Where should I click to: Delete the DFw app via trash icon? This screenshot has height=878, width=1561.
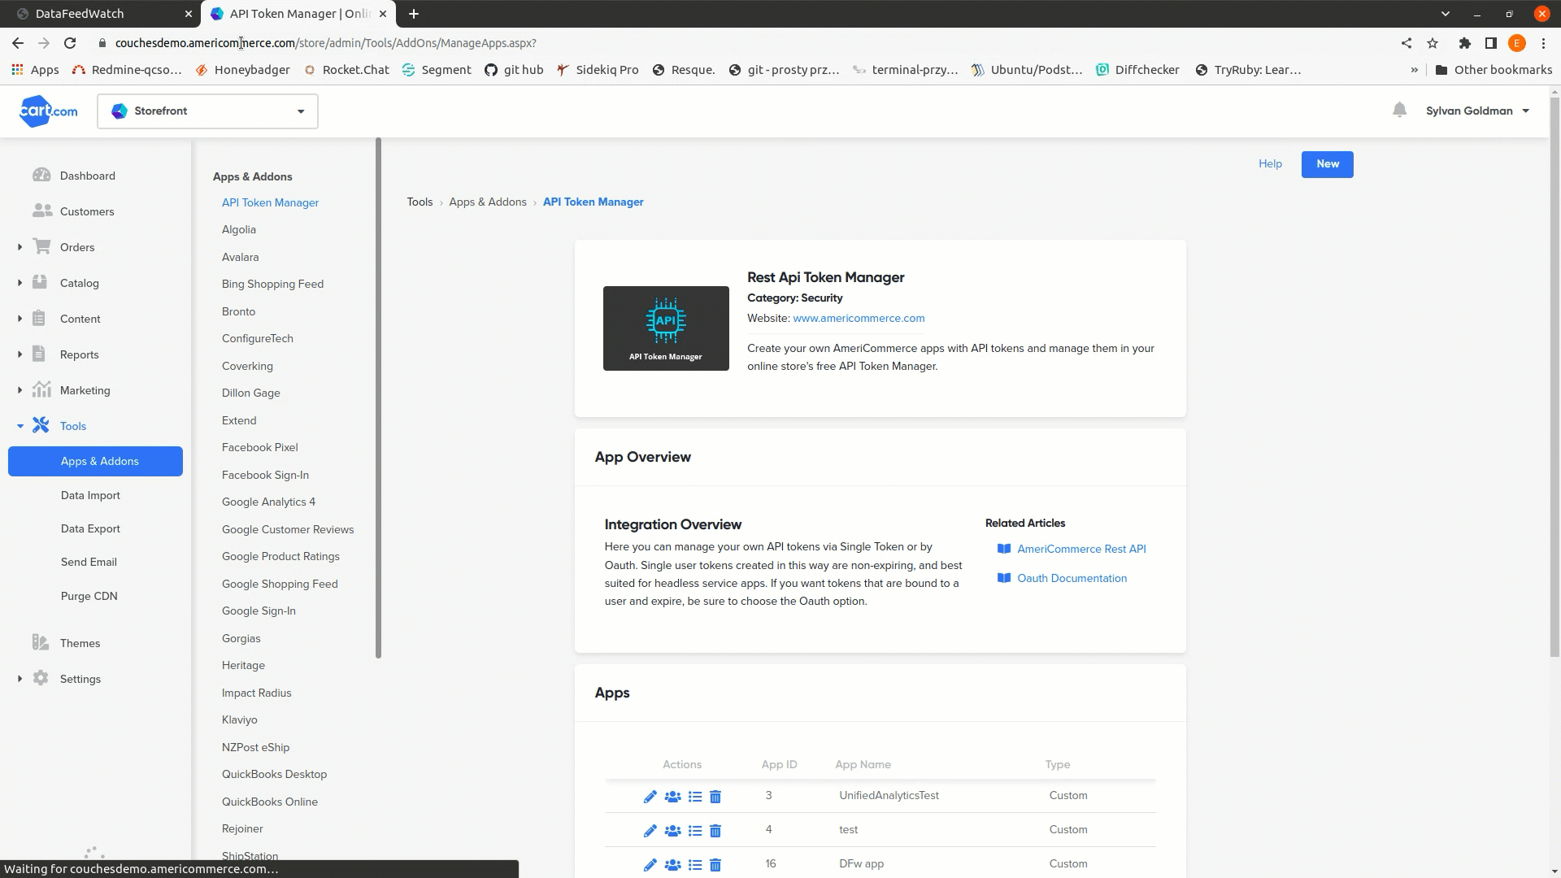tap(715, 865)
